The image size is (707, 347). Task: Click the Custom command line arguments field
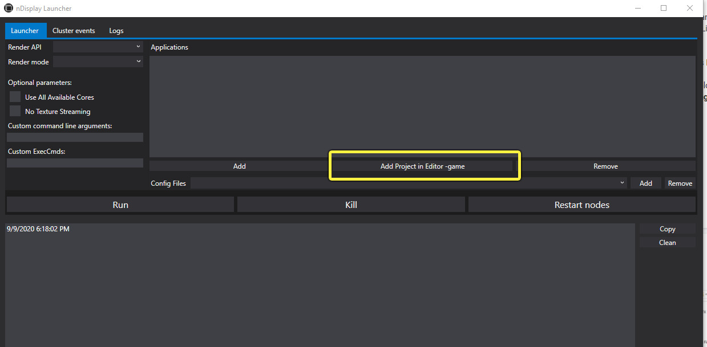click(x=74, y=137)
